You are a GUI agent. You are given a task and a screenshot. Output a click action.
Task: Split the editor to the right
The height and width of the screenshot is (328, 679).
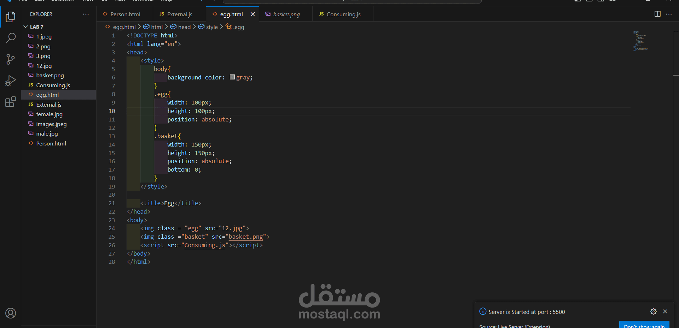[x=657, y=14]
